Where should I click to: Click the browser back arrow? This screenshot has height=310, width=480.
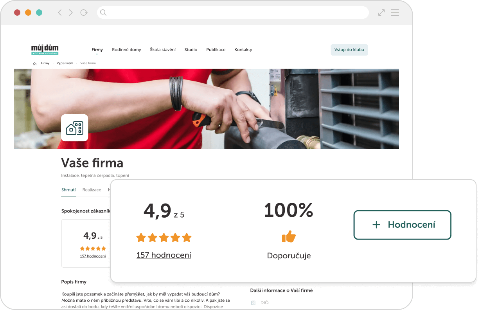59,13
